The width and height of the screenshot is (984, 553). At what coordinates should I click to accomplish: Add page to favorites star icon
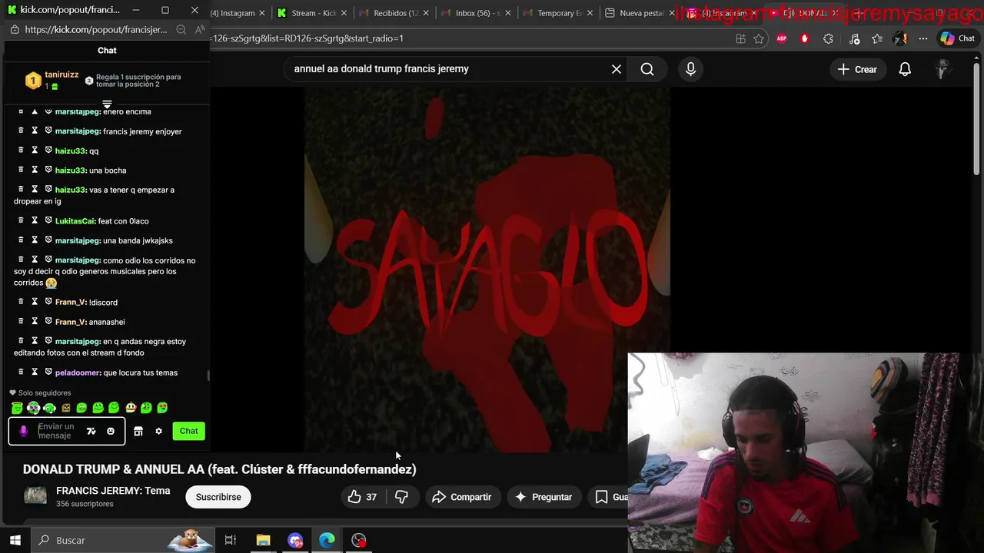coord(759,38)
